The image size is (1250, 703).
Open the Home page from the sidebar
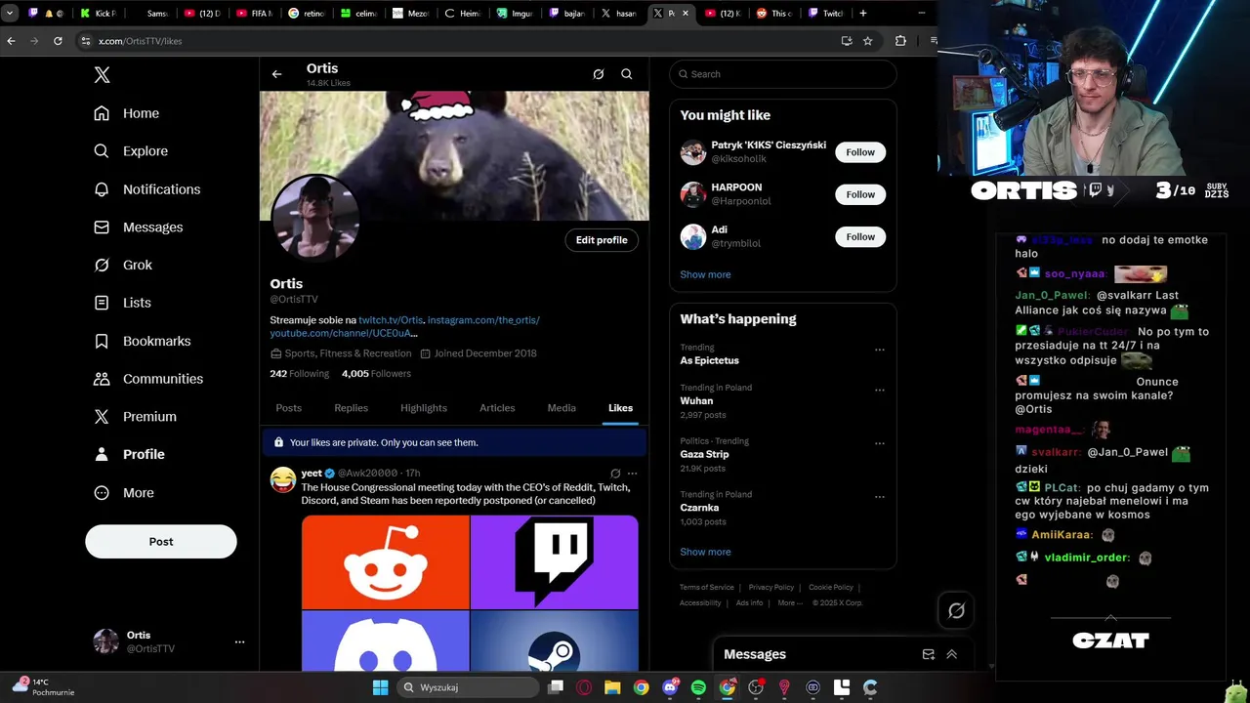point(126,113)
